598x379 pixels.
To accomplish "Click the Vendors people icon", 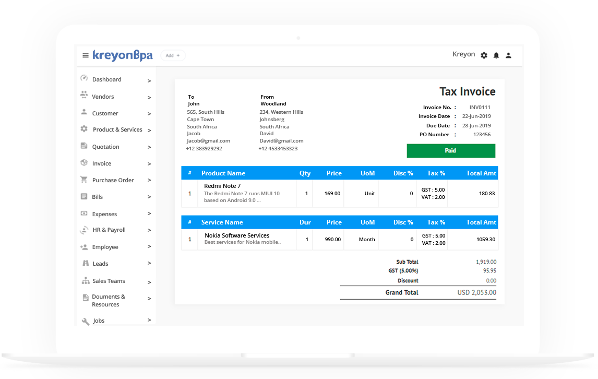I will (84, 95).
